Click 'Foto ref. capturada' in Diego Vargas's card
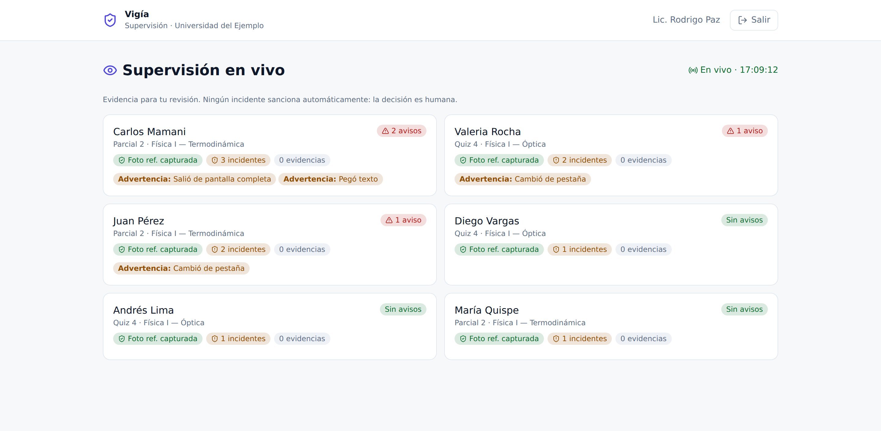Screen dimensions: 881x431 pos(499,249)
